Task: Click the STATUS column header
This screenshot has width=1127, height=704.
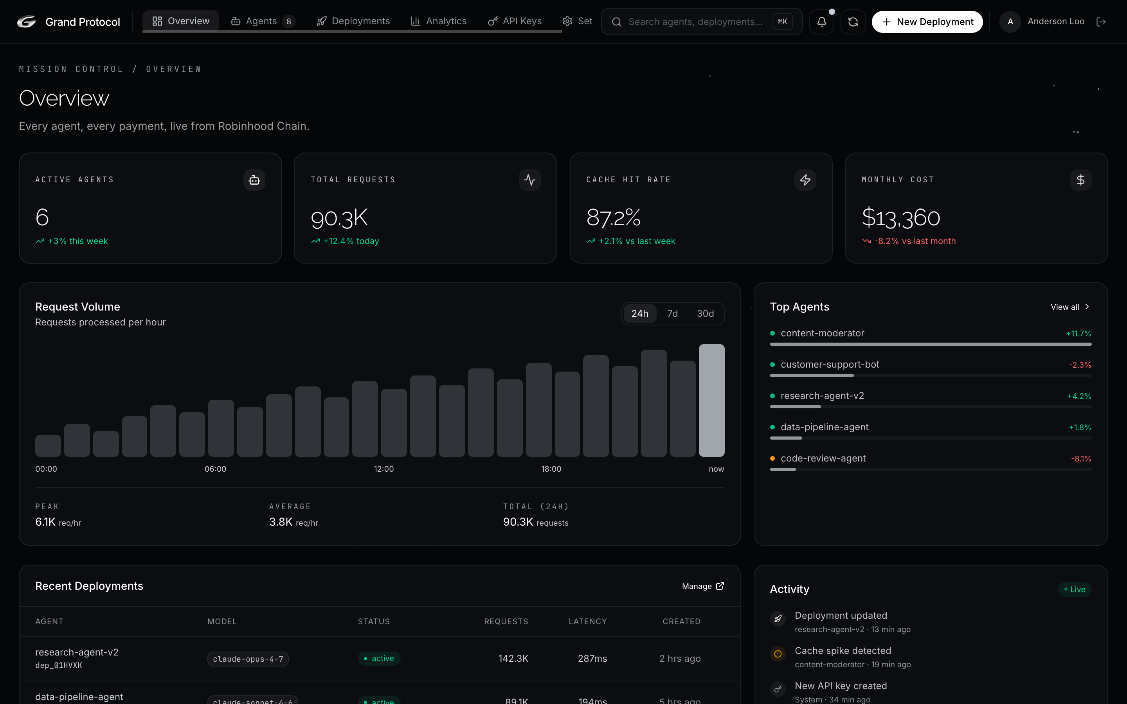Action: point(373,621)
